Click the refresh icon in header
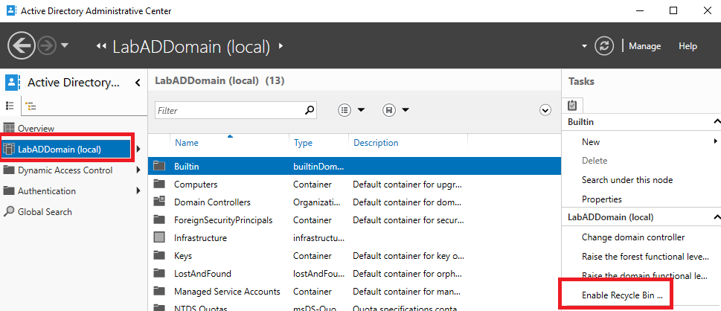Screen dimensions: 721x311 coord(606,46)
